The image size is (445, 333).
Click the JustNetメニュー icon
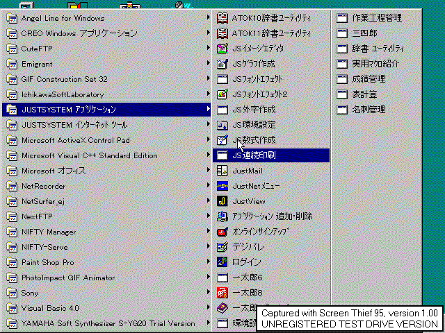click(x=222, y=186)
